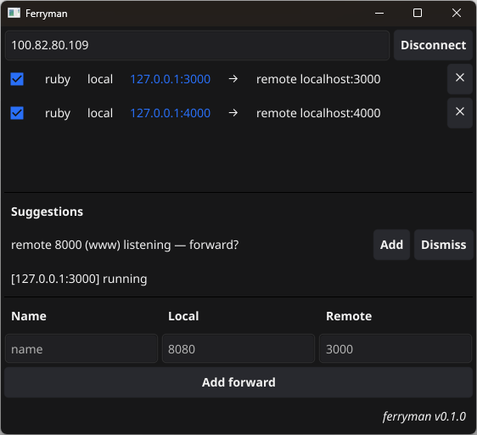Focus the Local port field
This screenshot has width=477, height=435.
(x=238, y=348)
